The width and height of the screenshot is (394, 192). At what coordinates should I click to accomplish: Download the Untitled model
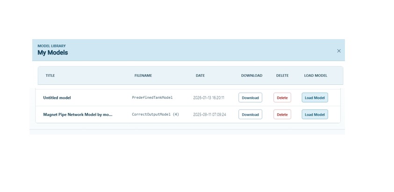pos(250,98)
